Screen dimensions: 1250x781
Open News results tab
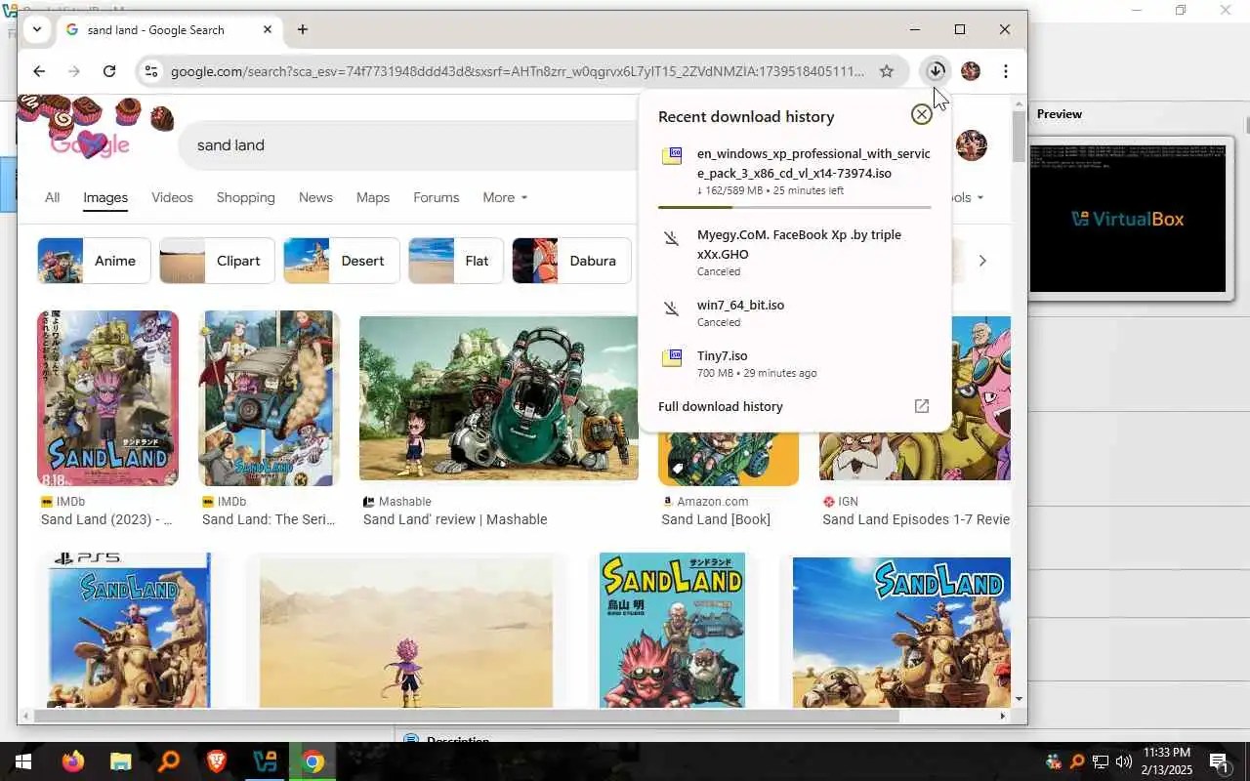tap(315, 197)
